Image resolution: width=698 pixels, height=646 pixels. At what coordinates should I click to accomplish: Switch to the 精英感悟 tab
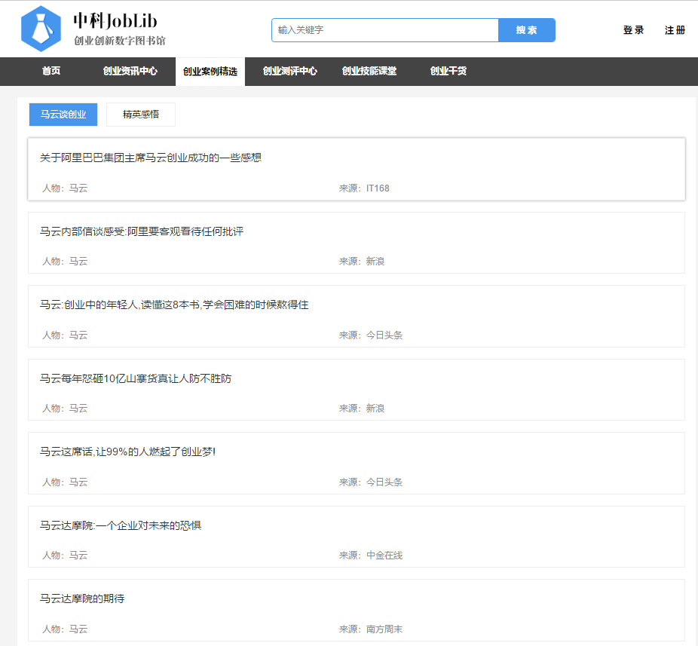pyautogui.click(x=141, y=115)
